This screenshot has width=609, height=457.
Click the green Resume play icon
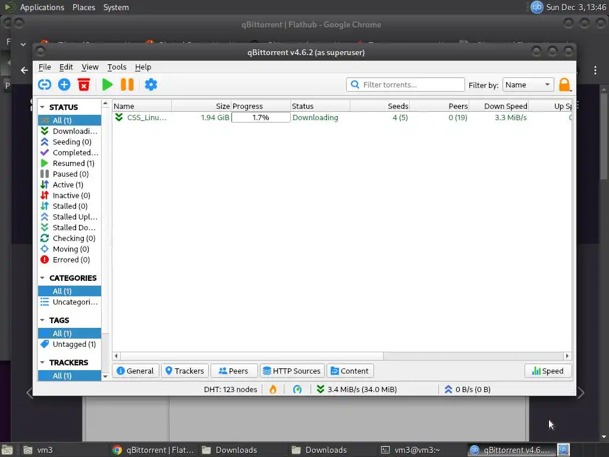pyautogui.click(x=107, y=84)
